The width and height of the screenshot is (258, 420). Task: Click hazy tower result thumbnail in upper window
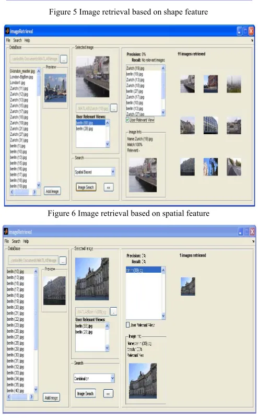(x=234, y=84)
